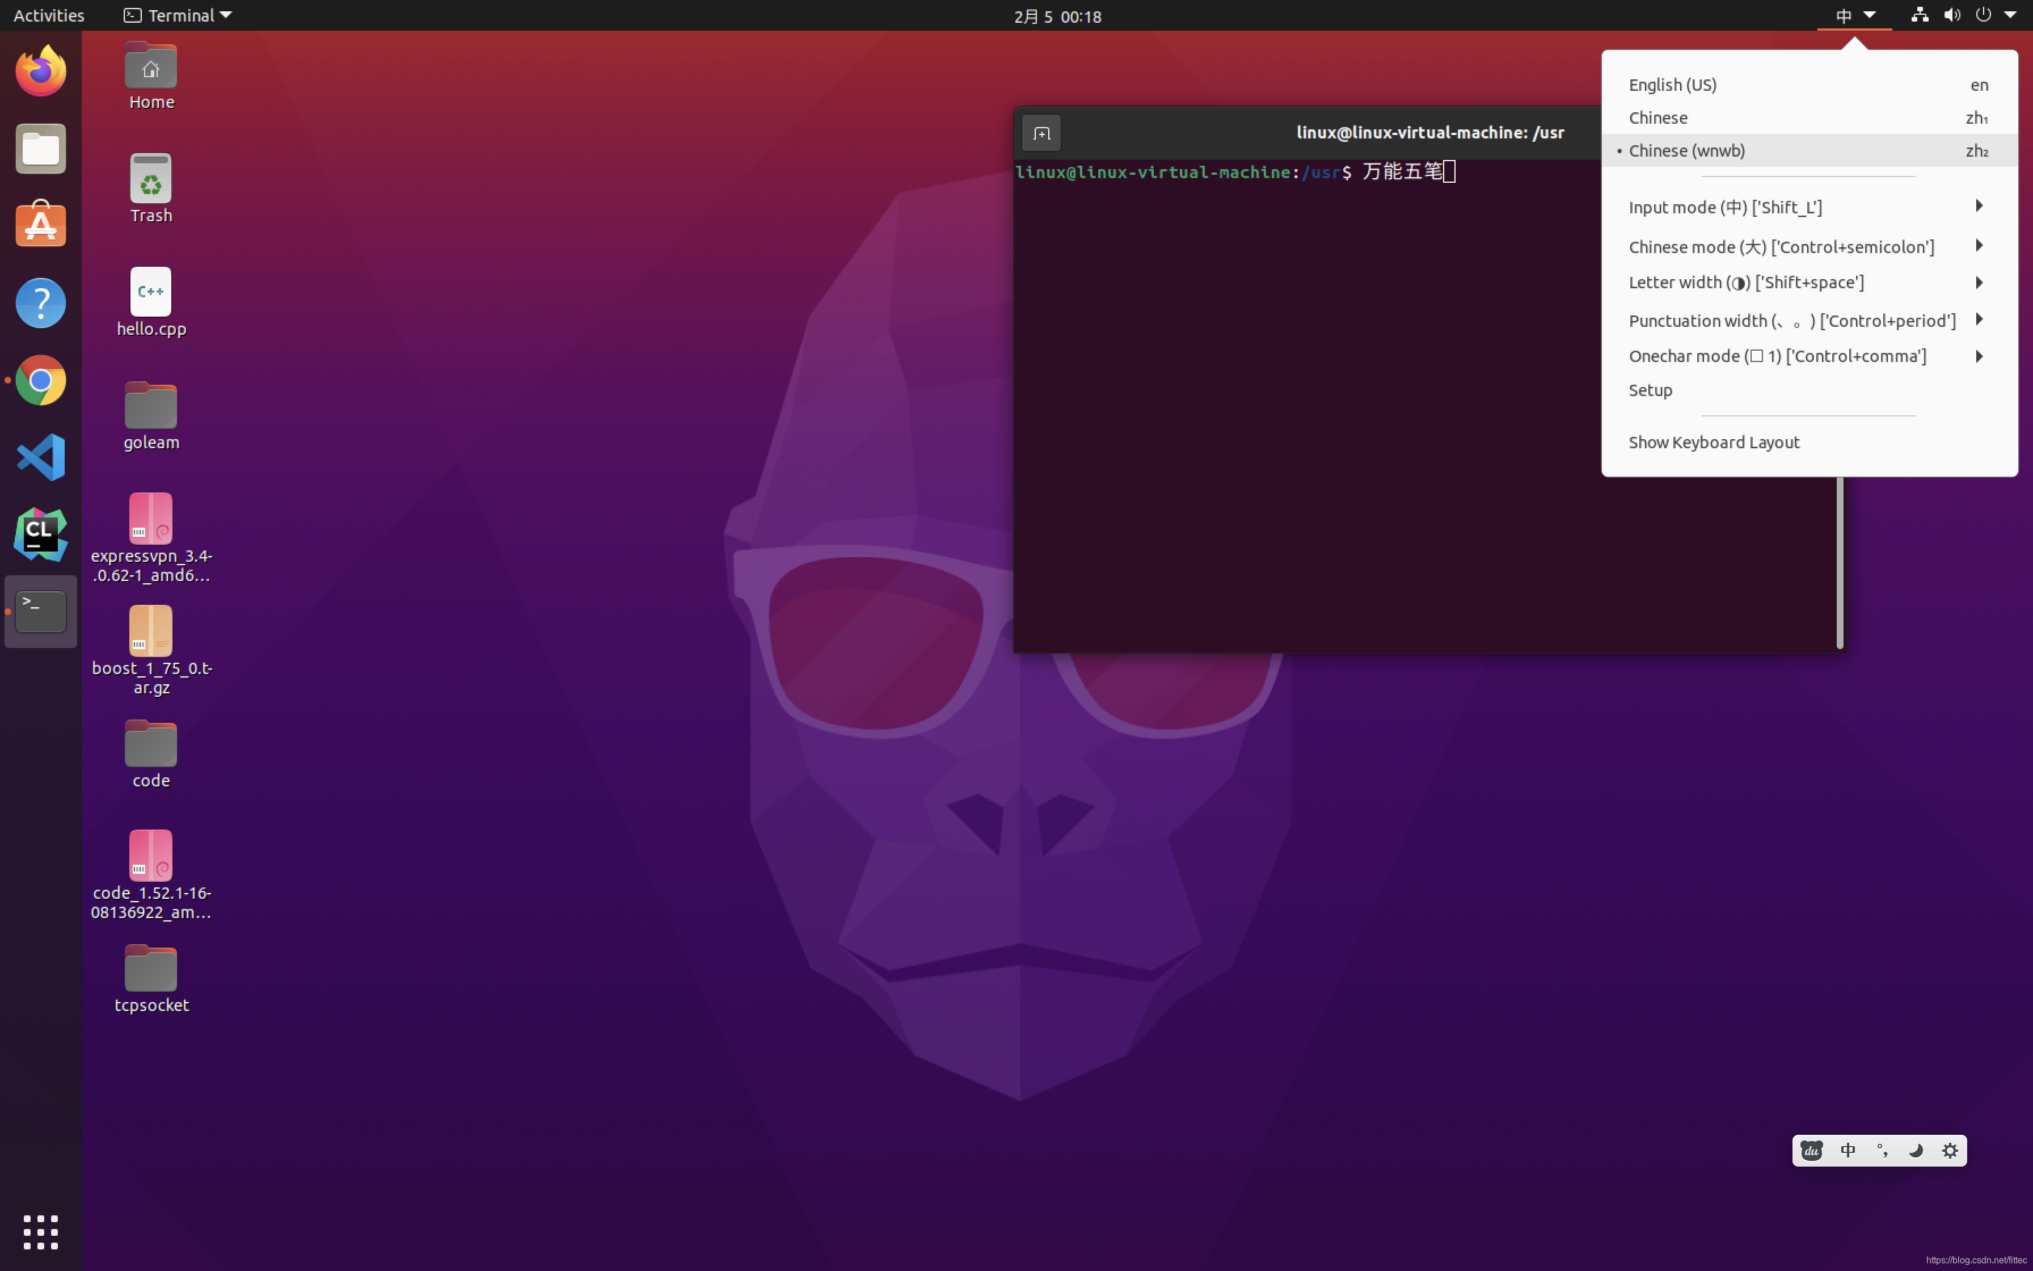Screen dimensions: 2033x1271
Task: Click the Activities button
Action: click(x=49, y=15)
